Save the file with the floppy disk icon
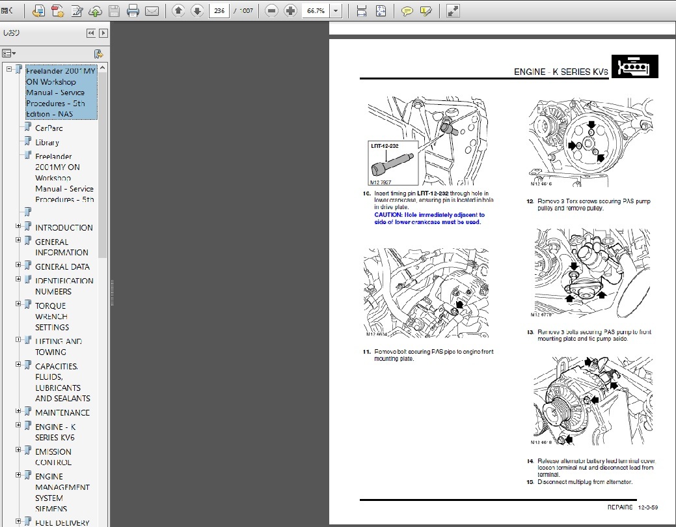This screenshot has height=527, width=676. click(115, 11)
